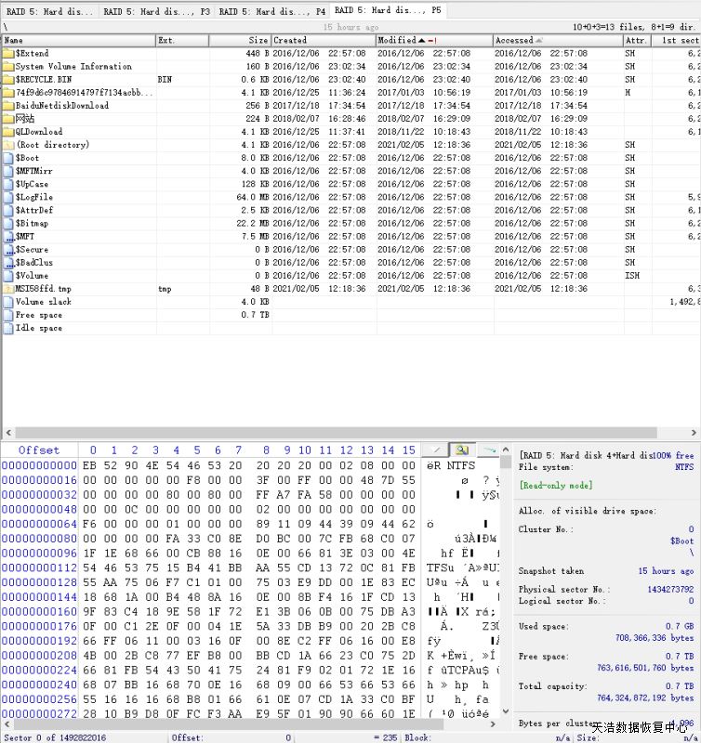Open the $MFT file entry
The image size is (701, 743).
tap(25, 236)
